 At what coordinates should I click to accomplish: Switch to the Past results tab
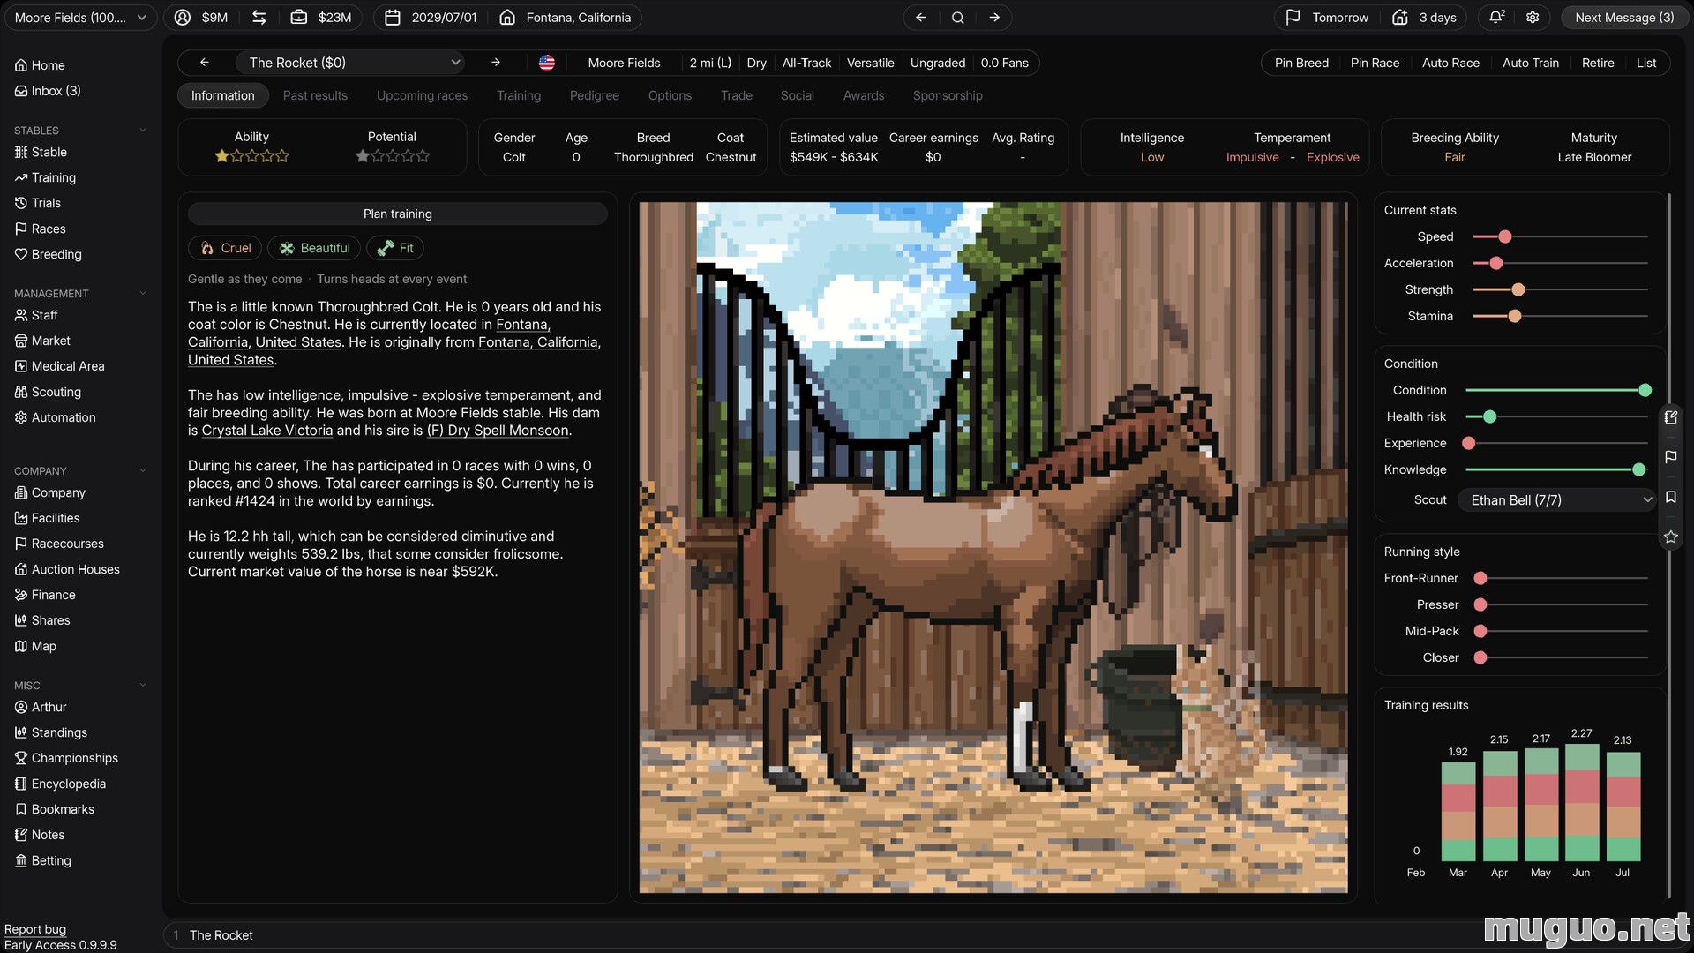tap(315, 95)
